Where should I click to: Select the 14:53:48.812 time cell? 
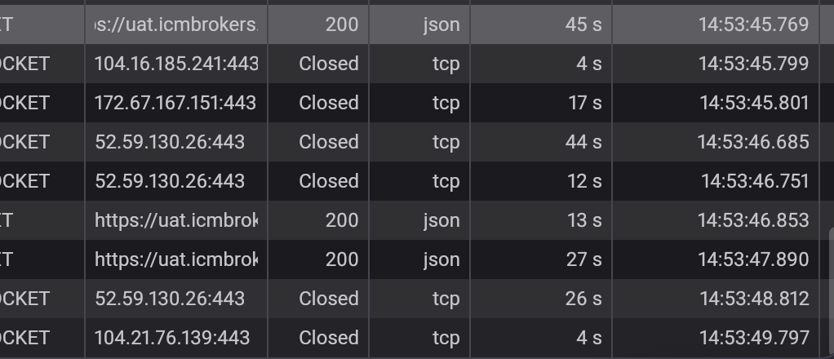[x=754, y=299]
